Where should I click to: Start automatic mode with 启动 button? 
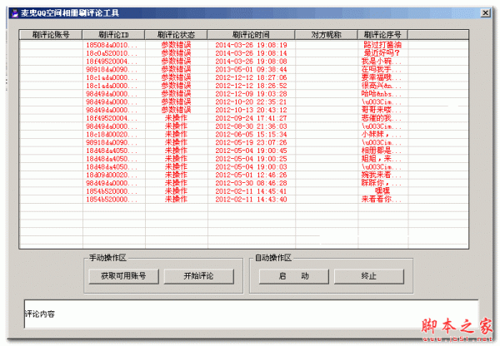(x=293, y=276)
